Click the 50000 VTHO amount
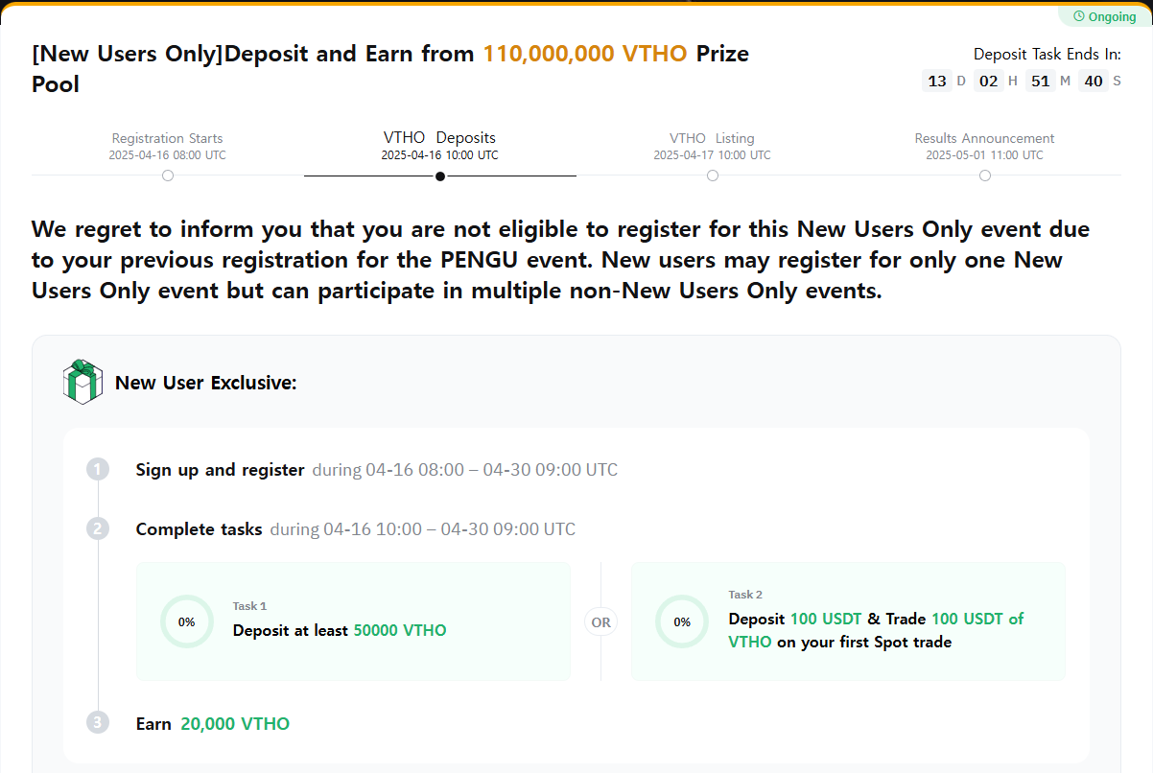This screenshot has height=773, width=1153. [400, 630]
